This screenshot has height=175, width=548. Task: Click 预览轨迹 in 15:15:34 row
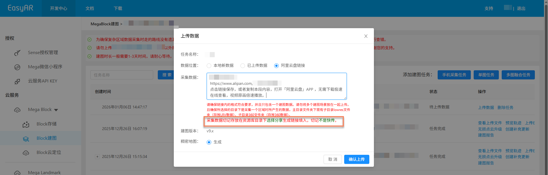tap(513, 151)
